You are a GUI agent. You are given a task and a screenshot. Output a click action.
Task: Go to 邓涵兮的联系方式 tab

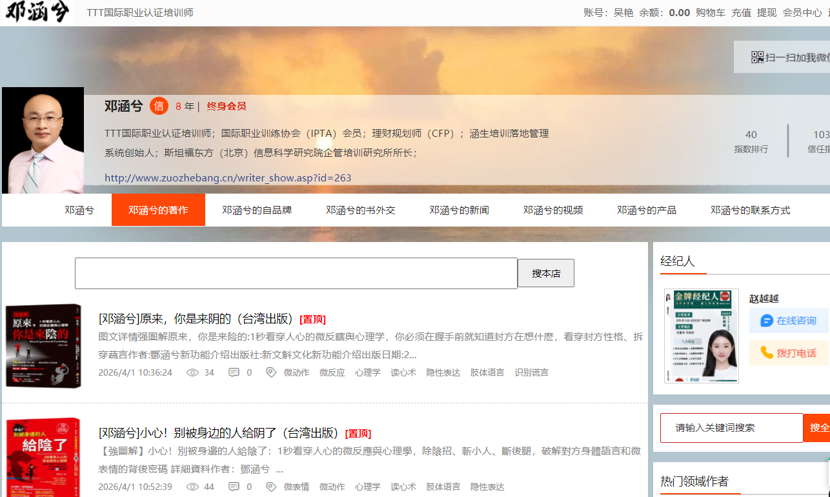[750, 210]
